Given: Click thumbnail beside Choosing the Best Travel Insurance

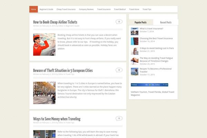Looking at the screenshot, I should [x=135, y=41].
